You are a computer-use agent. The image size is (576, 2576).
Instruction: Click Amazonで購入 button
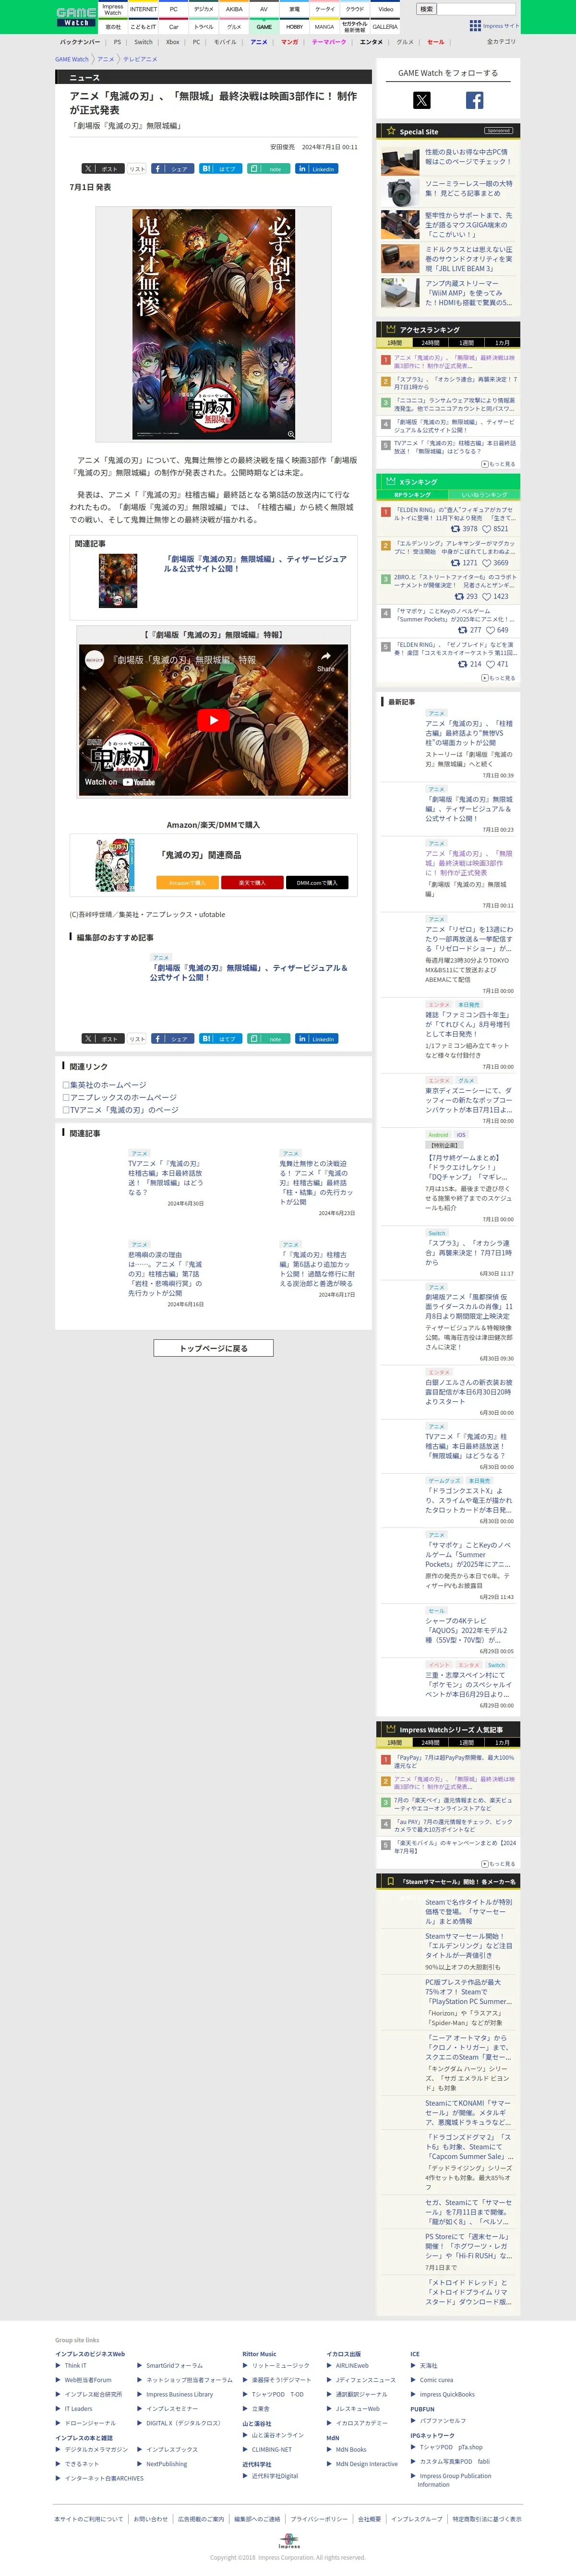tap(187, 883)
